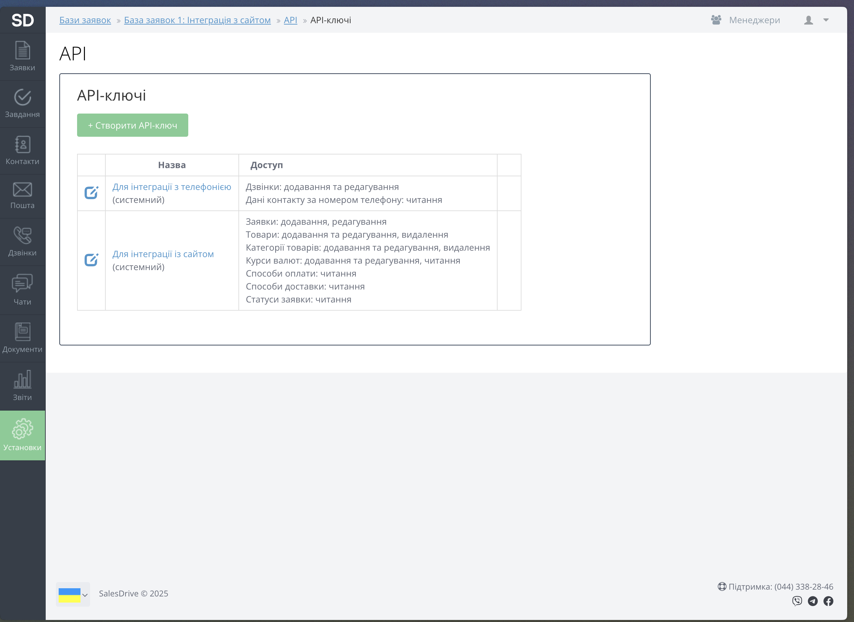
Task: Open Telegram support icon in footer
Action: tap(813, 601)
